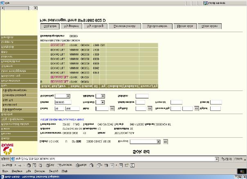Click the From kl input field
247x179 pixels.
pos(176,102)
